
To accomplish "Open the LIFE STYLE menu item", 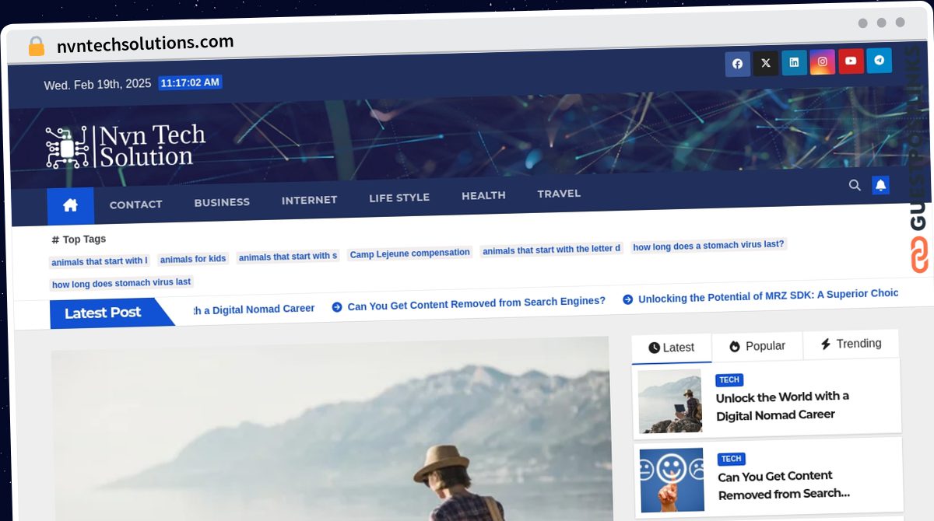I will 399,198.
